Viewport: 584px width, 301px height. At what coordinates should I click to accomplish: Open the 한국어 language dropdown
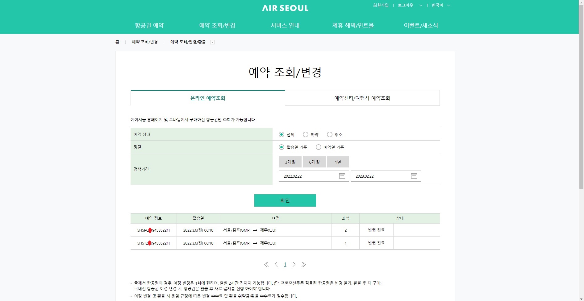(x=441, y=5)
